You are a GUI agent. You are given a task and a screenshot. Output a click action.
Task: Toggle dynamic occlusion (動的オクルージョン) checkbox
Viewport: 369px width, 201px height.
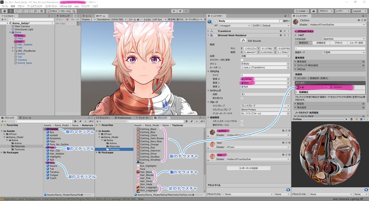pyautogui.click(x=242, y=125)
